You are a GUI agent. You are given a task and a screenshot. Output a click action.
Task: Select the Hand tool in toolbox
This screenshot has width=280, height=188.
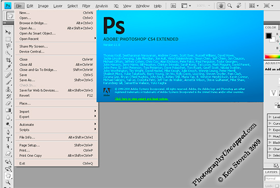[8, 175]
